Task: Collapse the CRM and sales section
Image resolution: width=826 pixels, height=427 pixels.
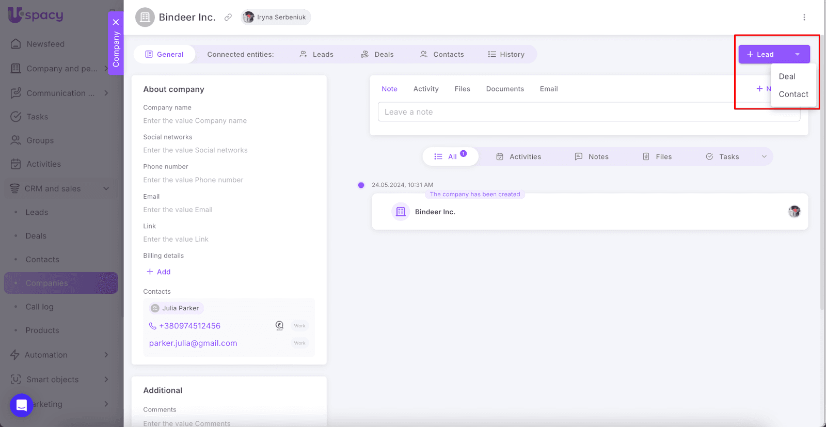Action: coord(106,188)
